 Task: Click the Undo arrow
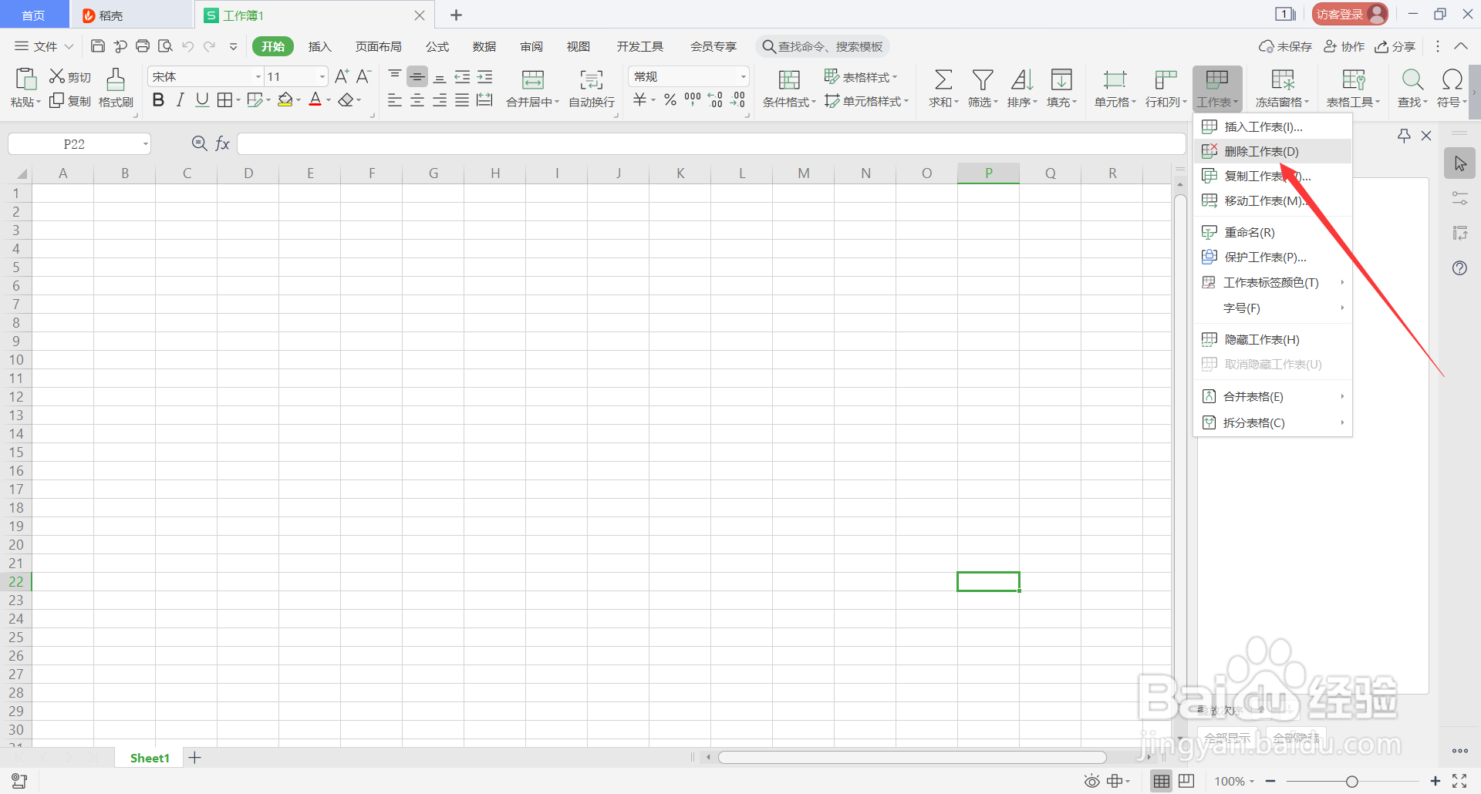coord(187,46)
